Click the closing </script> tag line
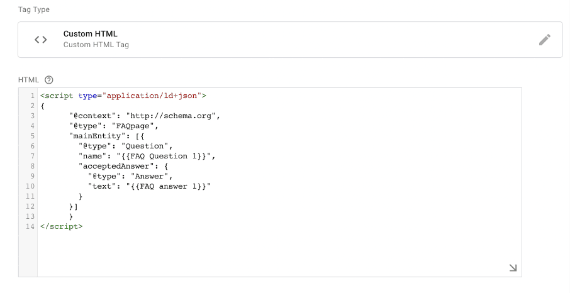570x293 pixels. (x=62, y=226)
